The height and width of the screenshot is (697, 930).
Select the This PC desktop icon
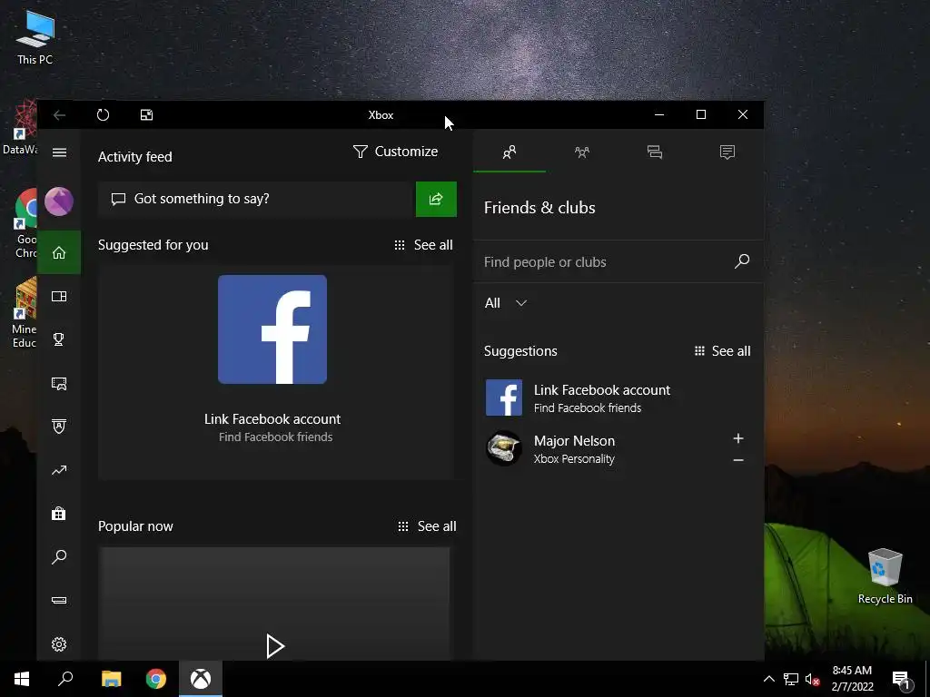coord(35,37)
